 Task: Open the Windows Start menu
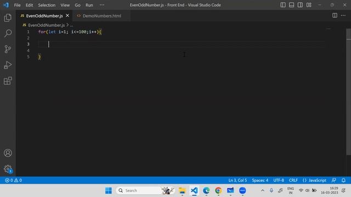click(109, 190)
